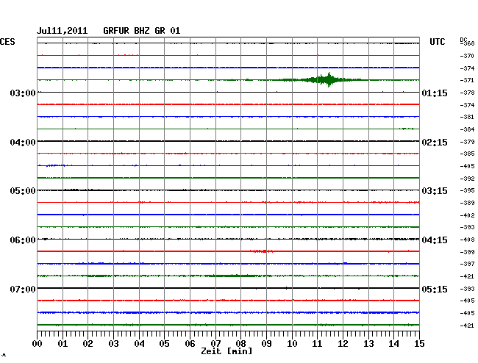Screen dimensions: 478x363
Task: Click the 03:15 UTC time label
Action: [x=435, y=191]
